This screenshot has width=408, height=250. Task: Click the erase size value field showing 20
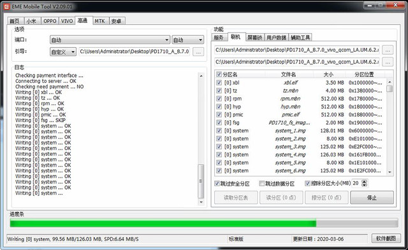(356, 183)
